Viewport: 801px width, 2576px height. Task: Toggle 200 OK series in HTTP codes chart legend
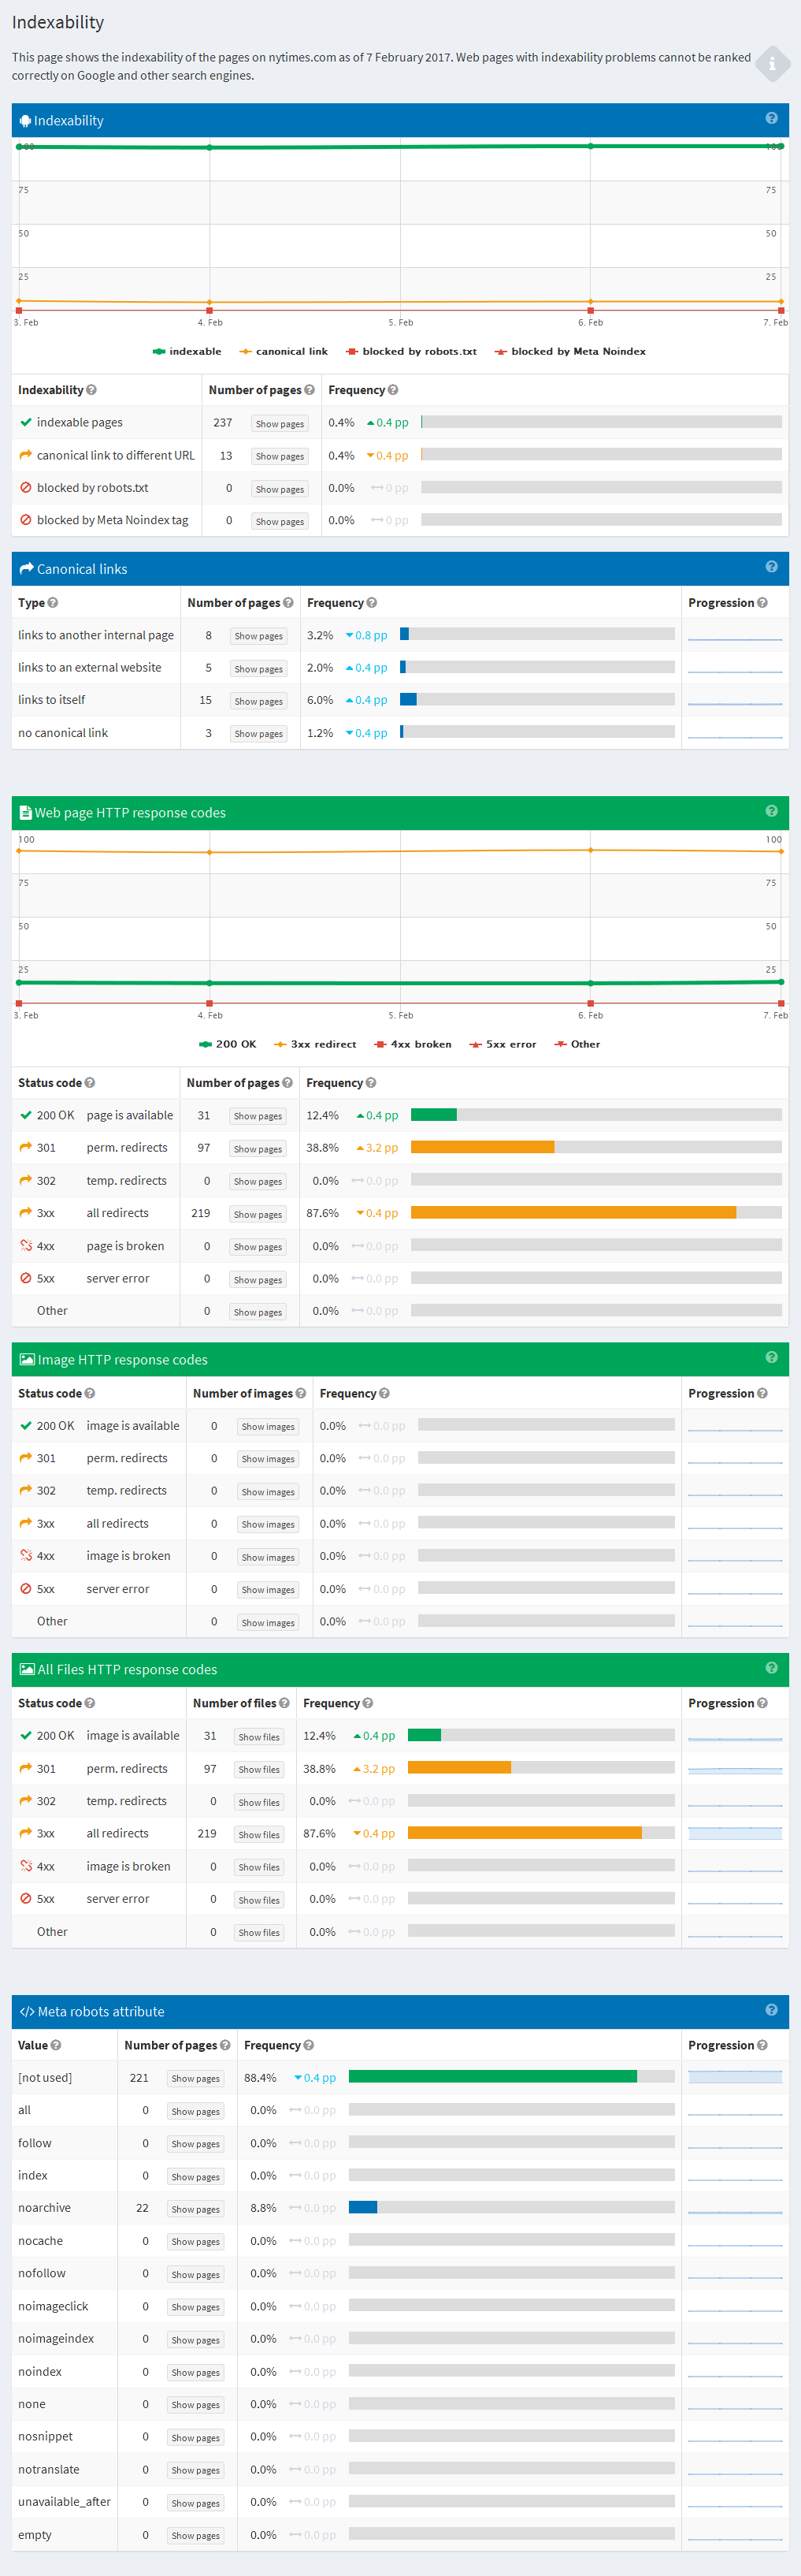coord(228,1044)
